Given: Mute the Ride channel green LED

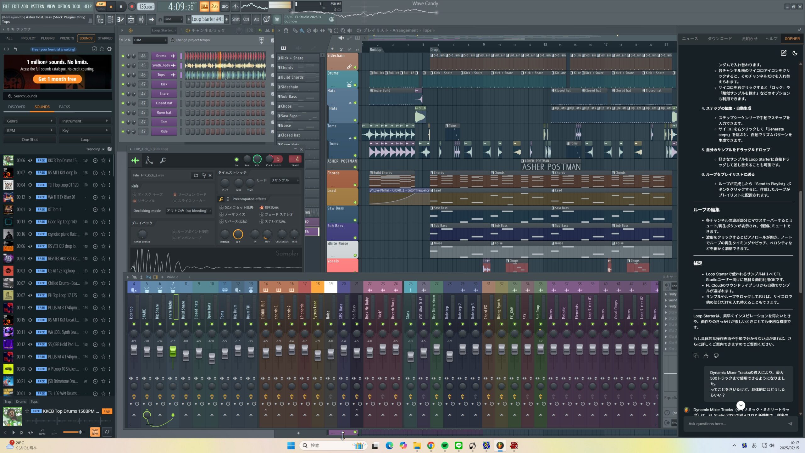Looking at the screenshot, I should coord(123,131).
